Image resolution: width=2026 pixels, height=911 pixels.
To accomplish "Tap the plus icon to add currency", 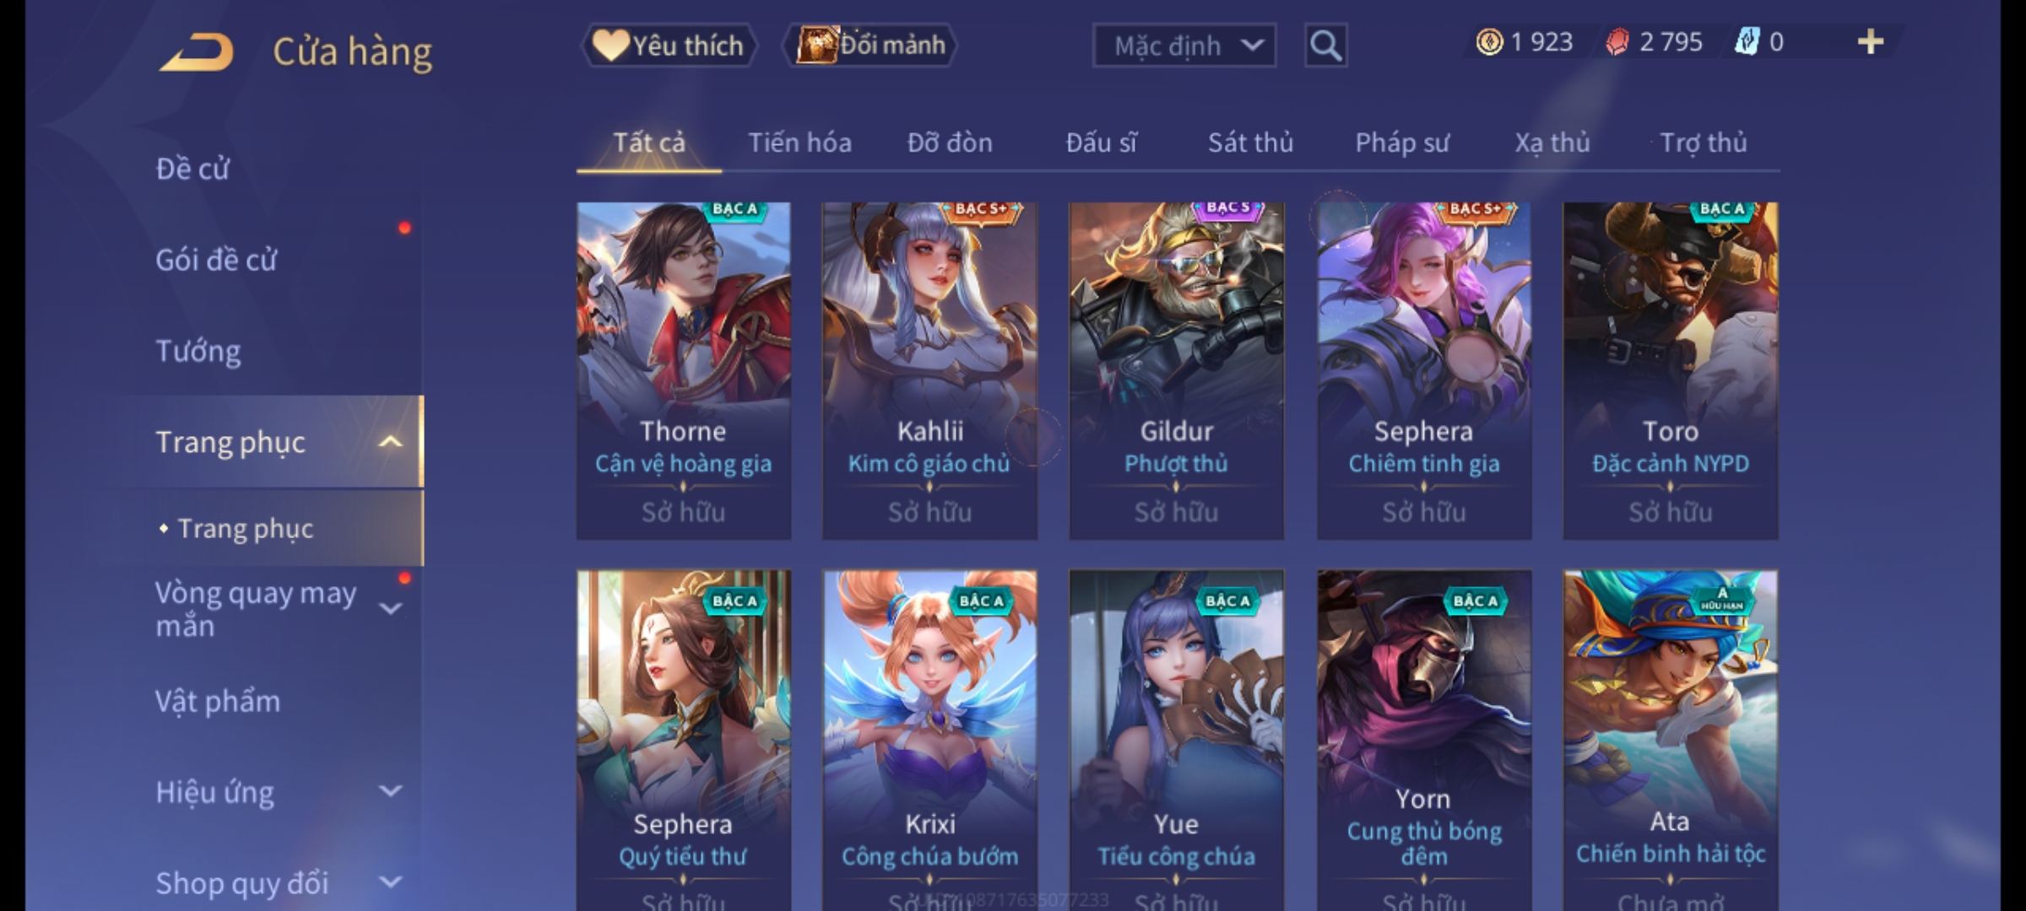I will pos(1871,42).
